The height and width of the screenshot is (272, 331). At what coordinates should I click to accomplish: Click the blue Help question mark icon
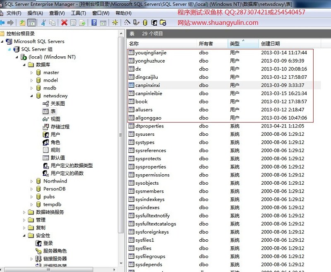(94, 23)
